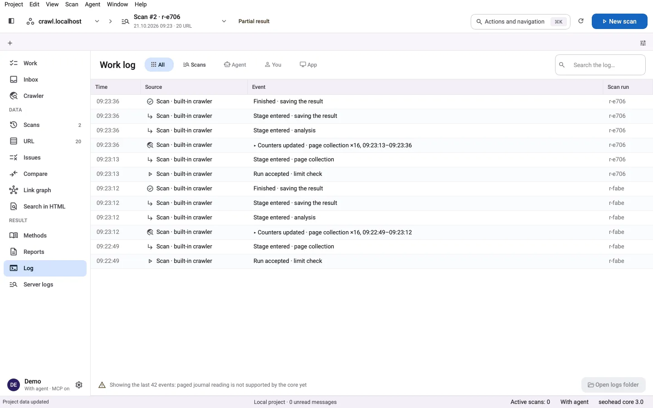
Task: Filter log by Scans
Action: click(195, 65)
